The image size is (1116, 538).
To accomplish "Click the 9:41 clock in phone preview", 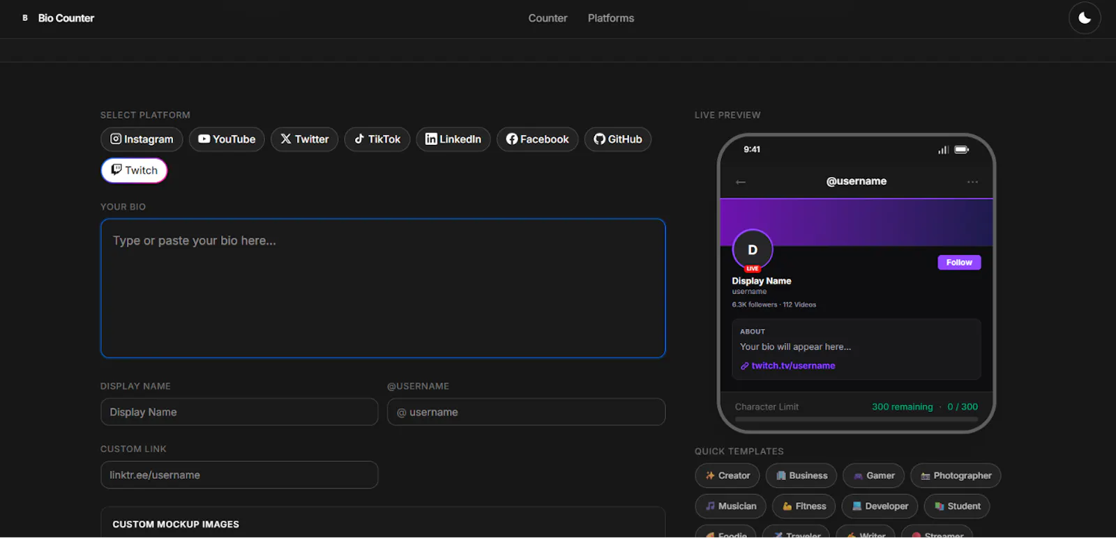I will (x=752, y=150).
